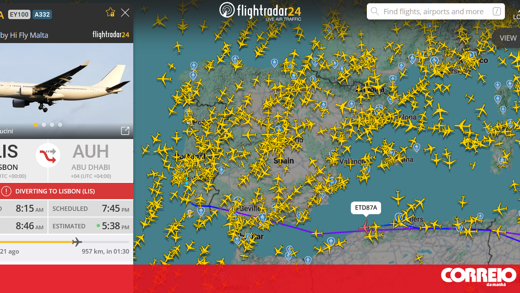The width and height of the screenshot is (520, 293).
Task: Close the flight details panel
Action: pyautogui.click(x=125, y=13)
